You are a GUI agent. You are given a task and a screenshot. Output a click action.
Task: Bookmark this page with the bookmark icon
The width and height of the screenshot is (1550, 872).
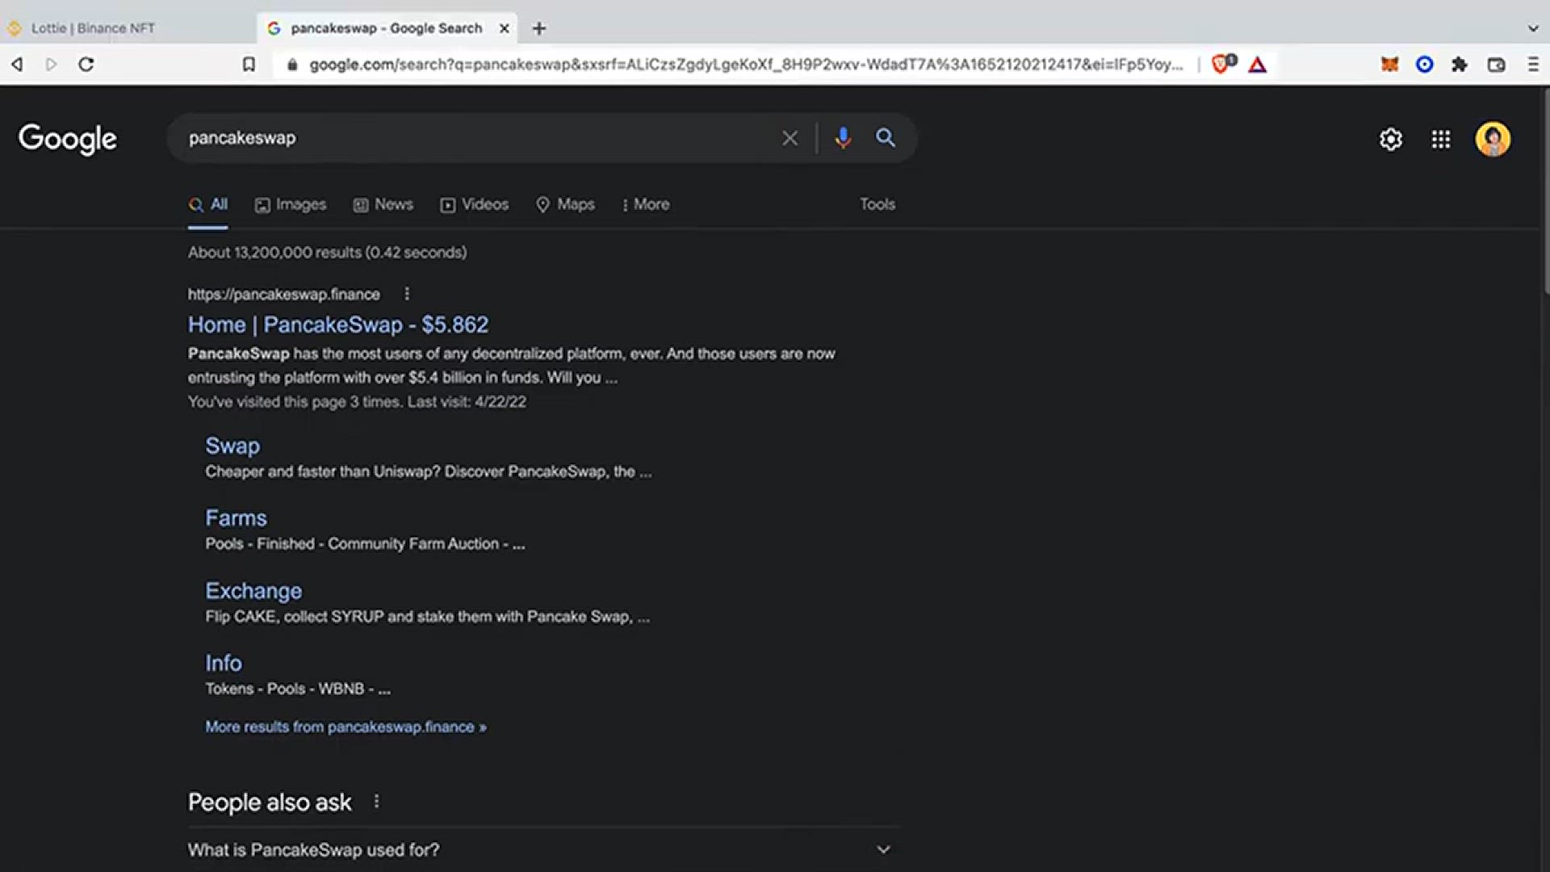(x=249, y=65)
